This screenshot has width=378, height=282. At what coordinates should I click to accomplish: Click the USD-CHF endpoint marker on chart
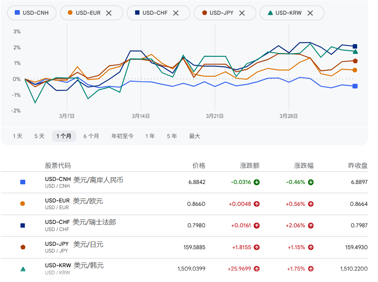click(355, 46)
